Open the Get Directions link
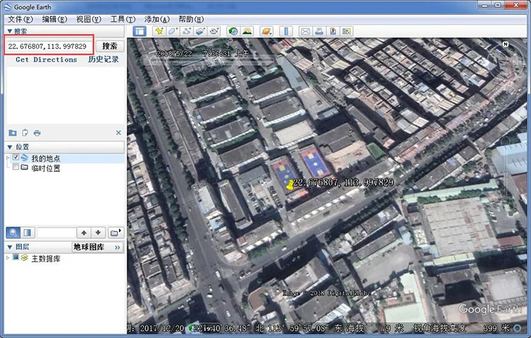Screen dimensions: 531x338 (x=47, y=59)
